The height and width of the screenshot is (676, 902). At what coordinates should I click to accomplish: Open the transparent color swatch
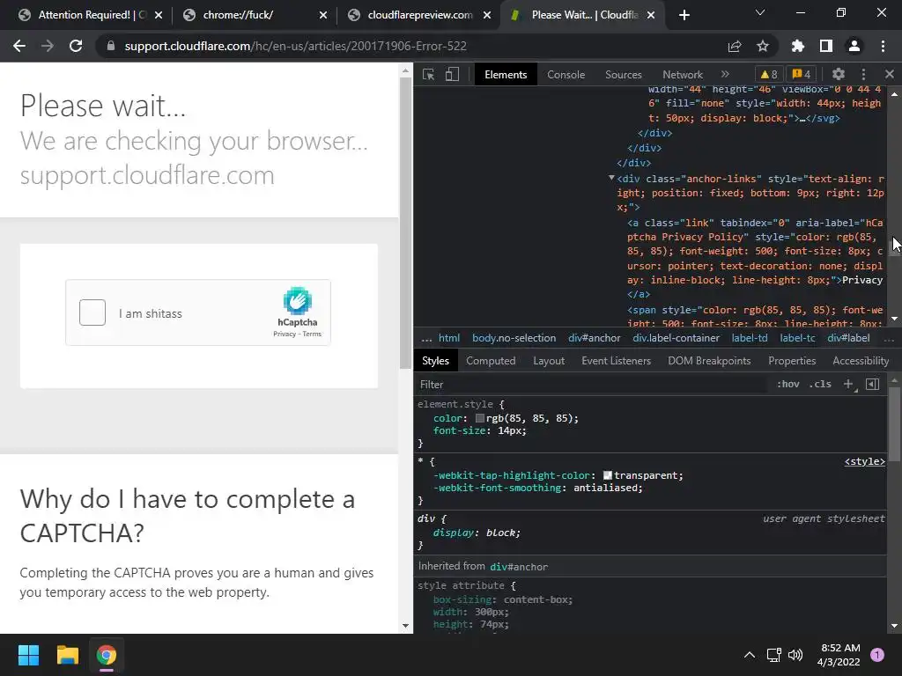click(608, 475)
